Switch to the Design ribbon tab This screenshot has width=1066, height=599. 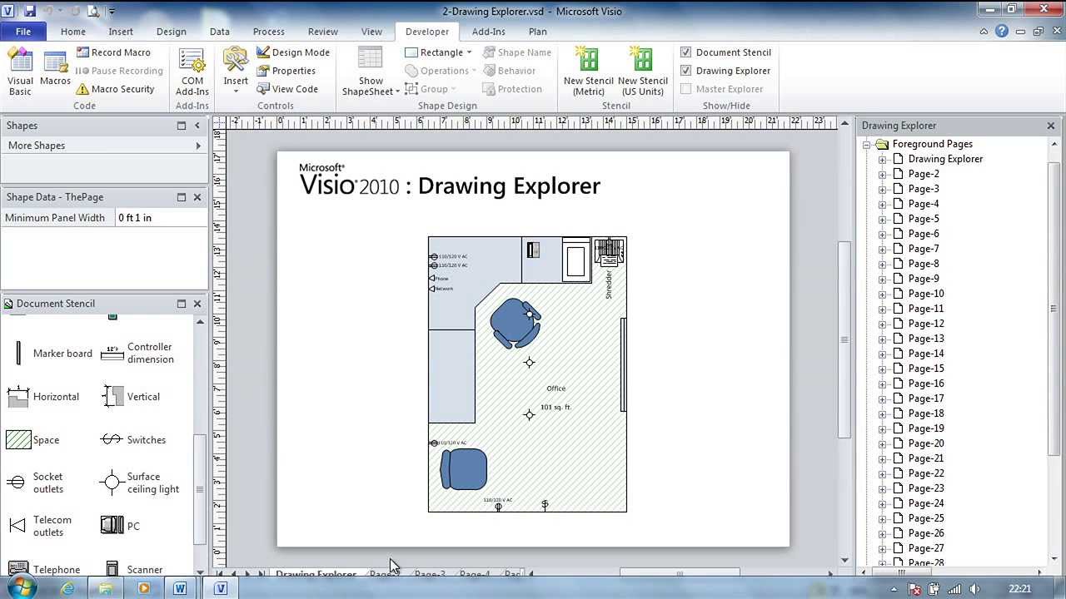171,32
